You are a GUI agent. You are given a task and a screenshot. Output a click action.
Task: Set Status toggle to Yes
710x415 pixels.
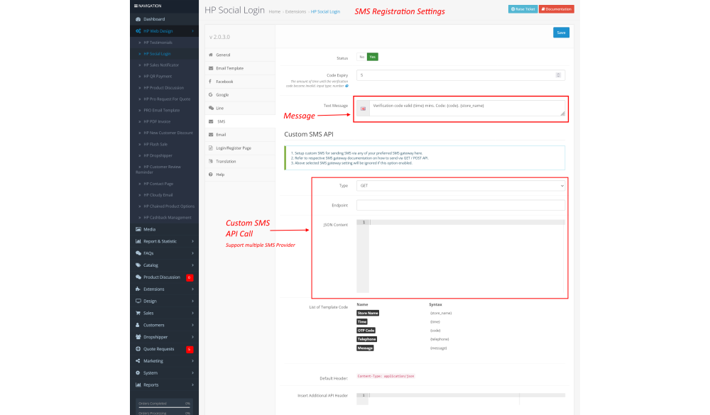(x=373, y=57)
